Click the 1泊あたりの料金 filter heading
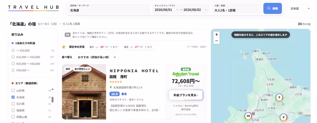Viewport: 317px width, 123px height. click(25, 43)
